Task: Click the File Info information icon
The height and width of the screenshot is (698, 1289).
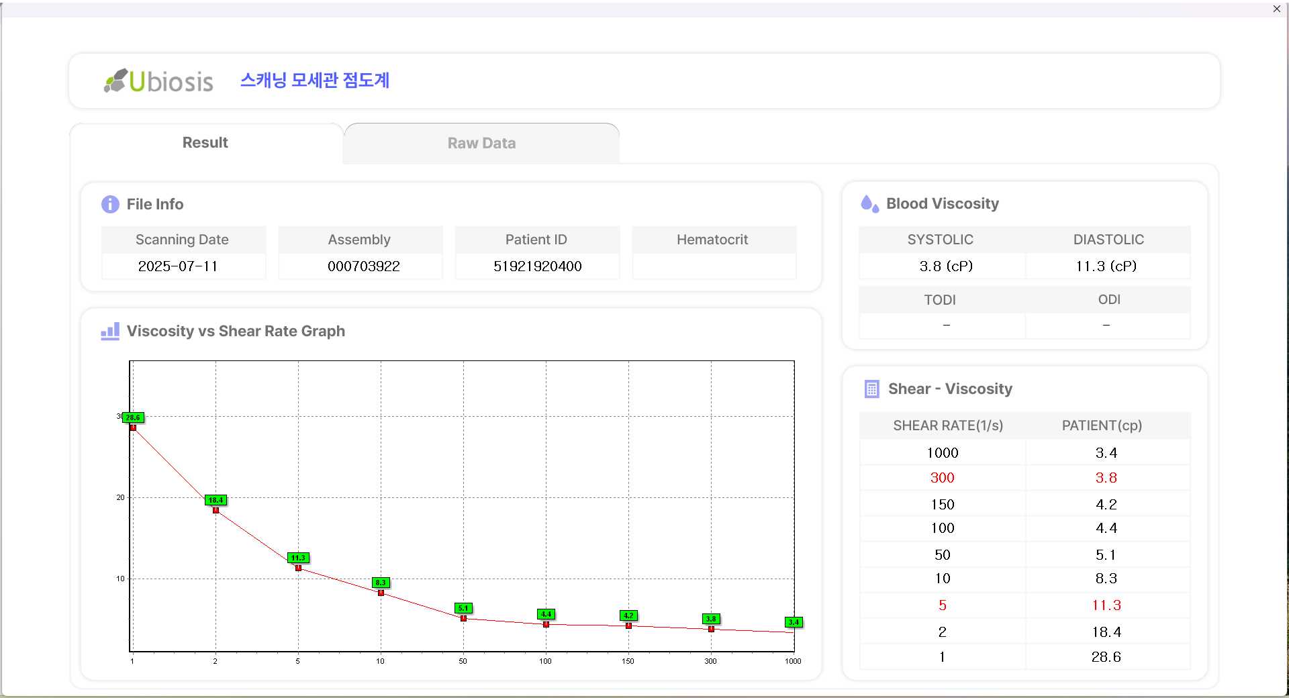Action: click(110, 204)
